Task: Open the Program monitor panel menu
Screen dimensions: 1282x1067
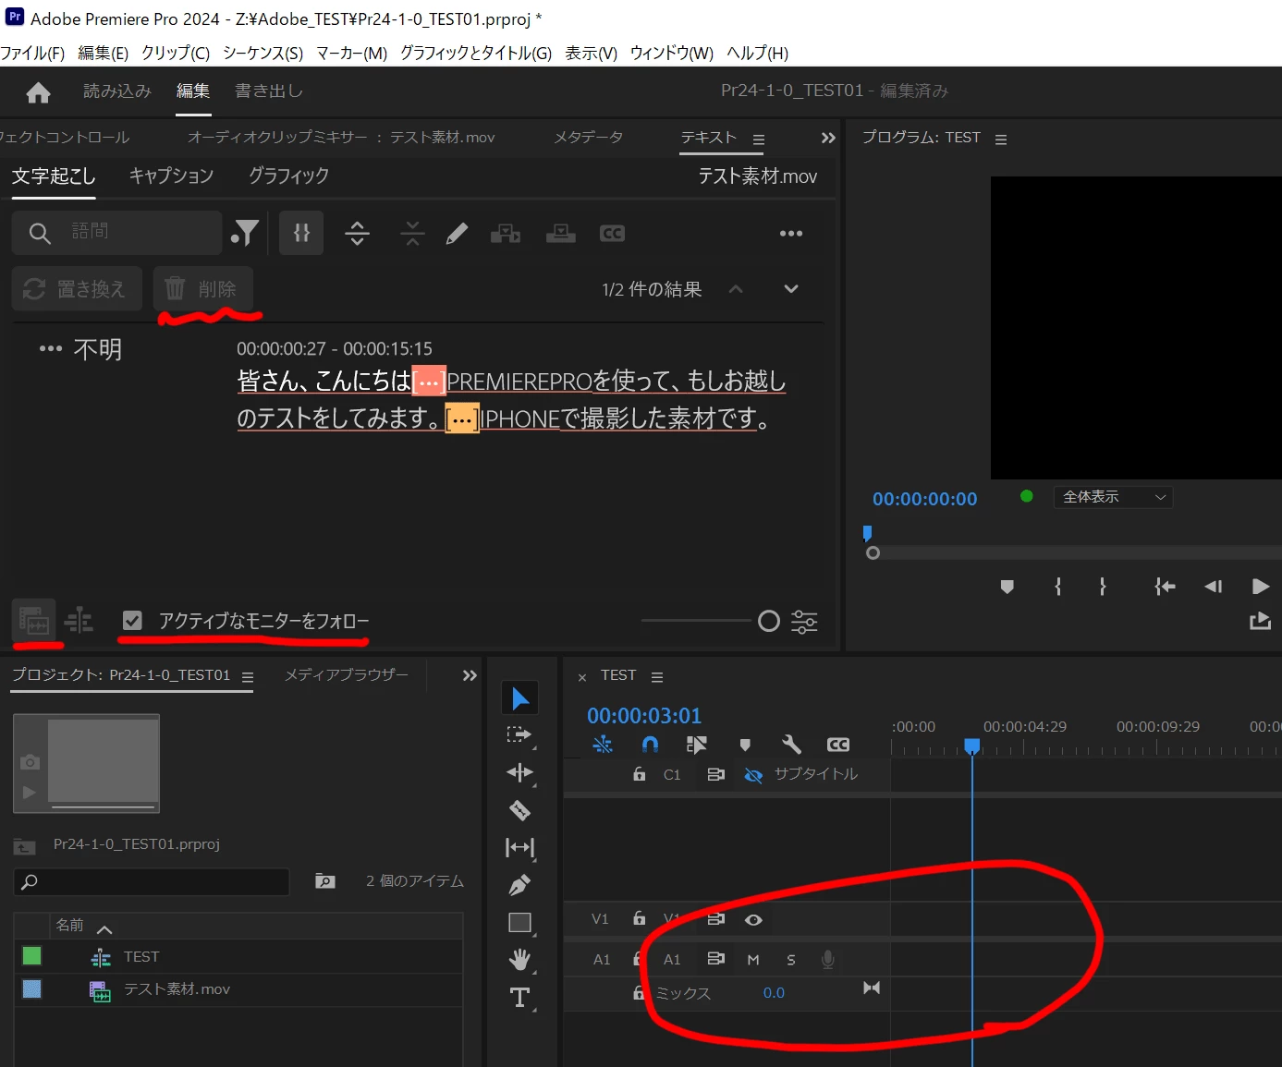Action: [1001, 139]
